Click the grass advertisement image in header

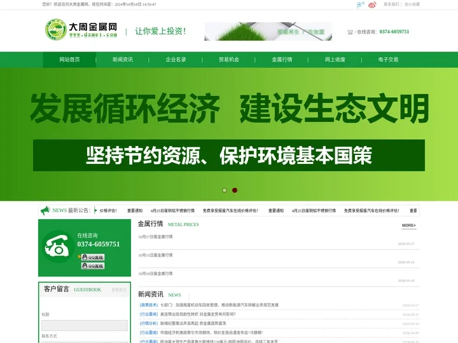click(268, 32)
